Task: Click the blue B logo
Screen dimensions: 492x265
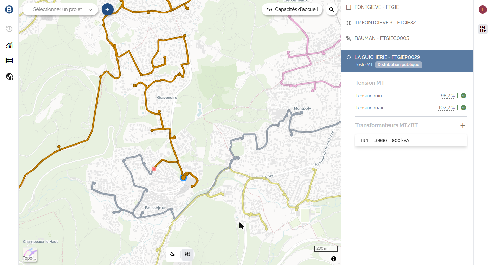Action: (9, 10)
